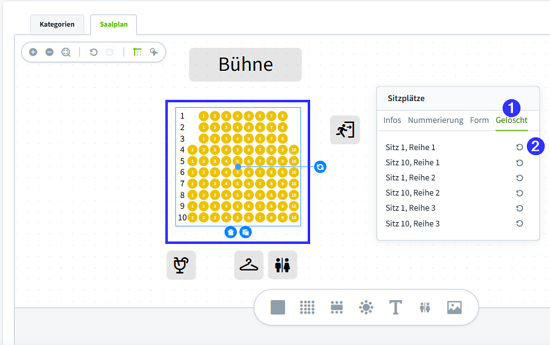
Task: Click the zoom in plus icon
Action: pyautogui.click(x=33, y=52)
